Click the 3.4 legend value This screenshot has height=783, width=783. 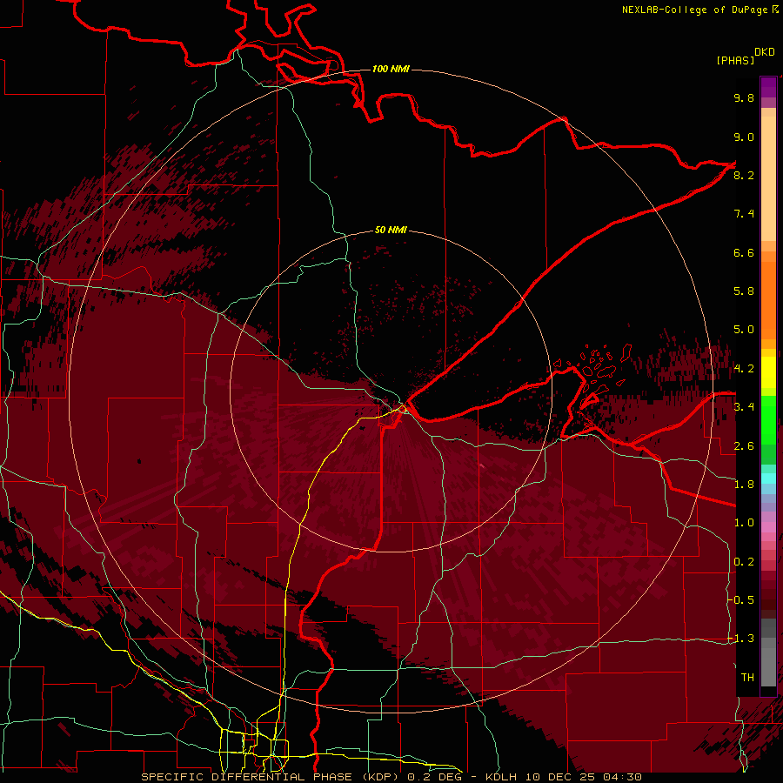click(x=744, y=407)
